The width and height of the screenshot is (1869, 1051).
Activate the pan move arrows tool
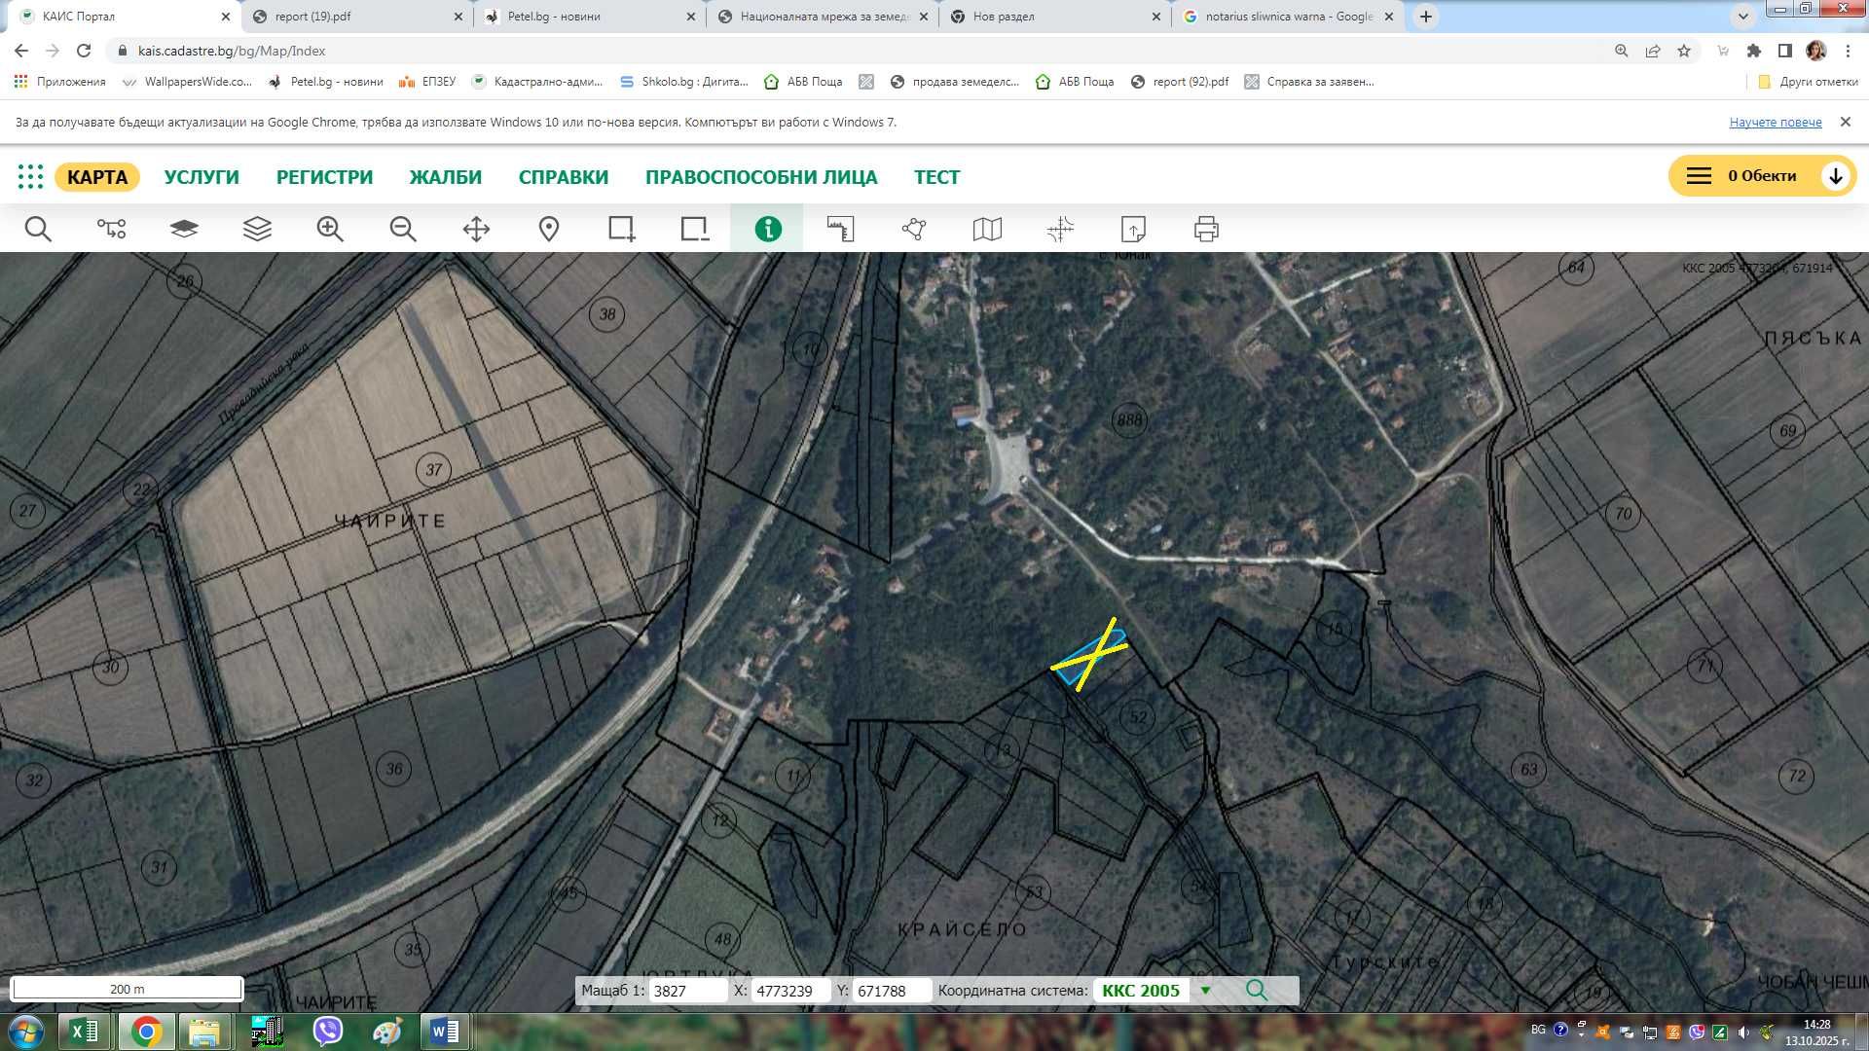point(476,230)
